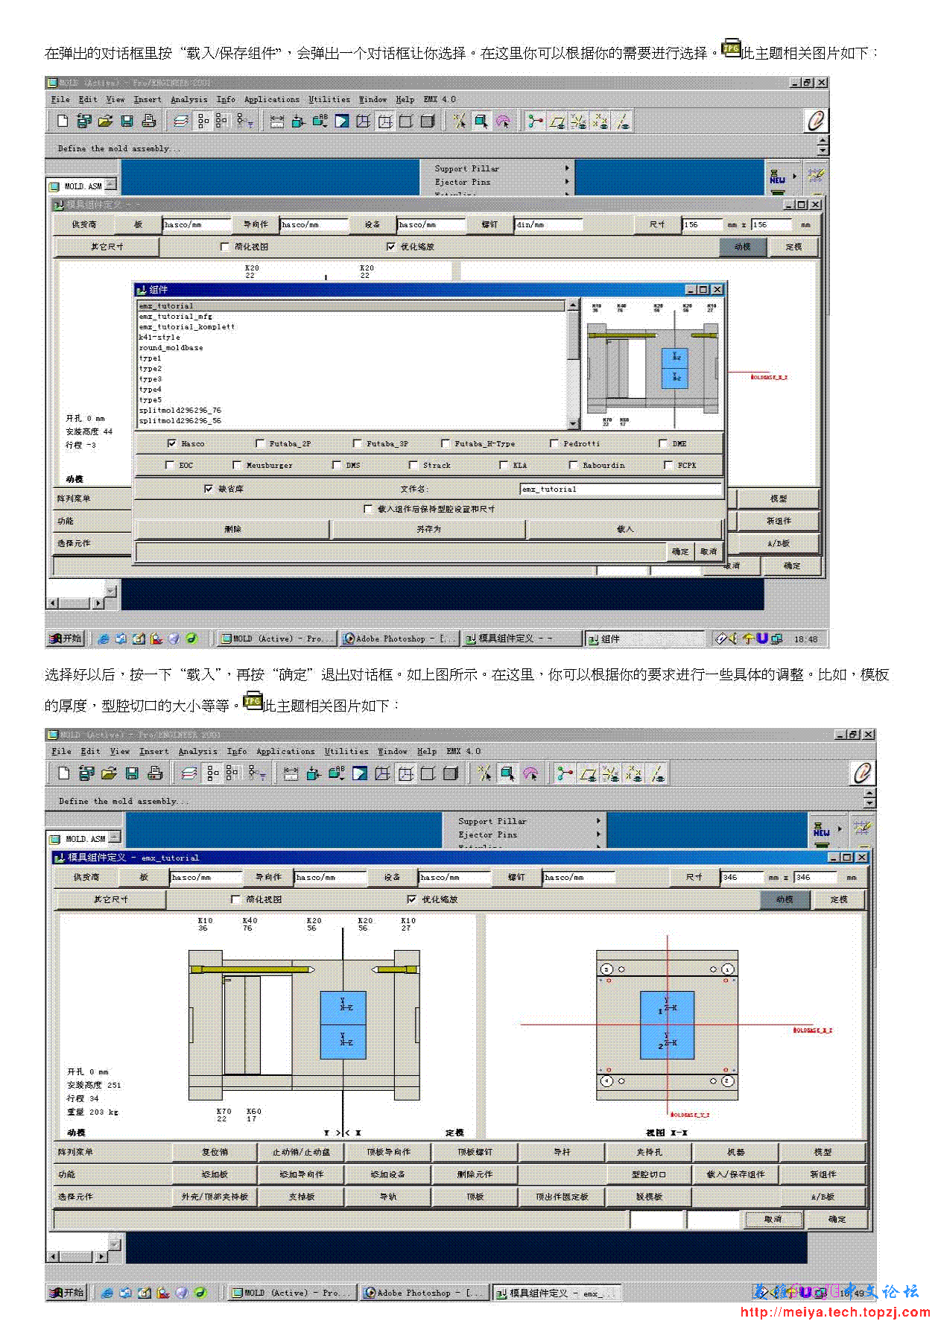
Task: Click component list scroll-down arrow
Action: [573, 423]
